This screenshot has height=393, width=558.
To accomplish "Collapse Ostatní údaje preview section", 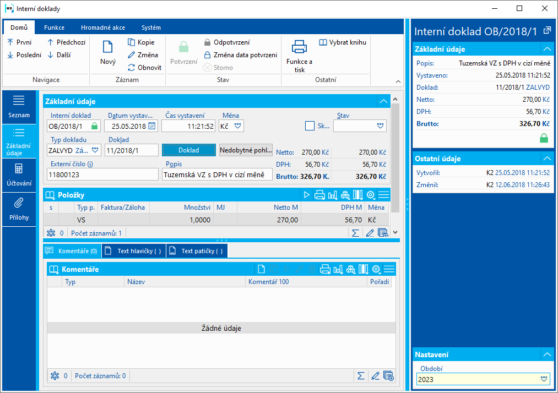I will pos(547,159).
